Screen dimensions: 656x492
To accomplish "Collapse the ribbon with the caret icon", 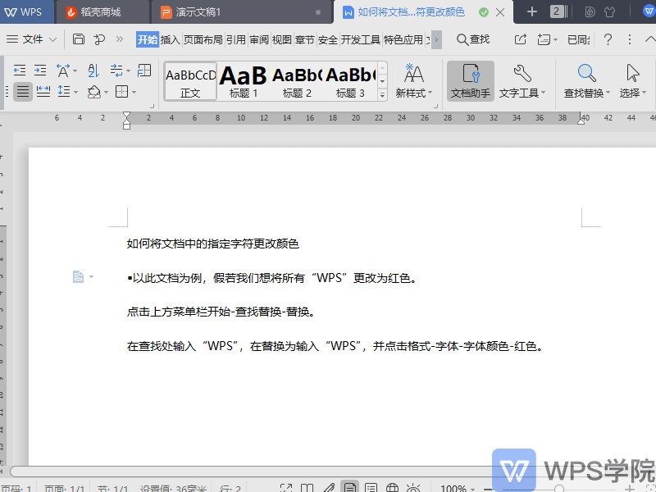I will (650, 39).
